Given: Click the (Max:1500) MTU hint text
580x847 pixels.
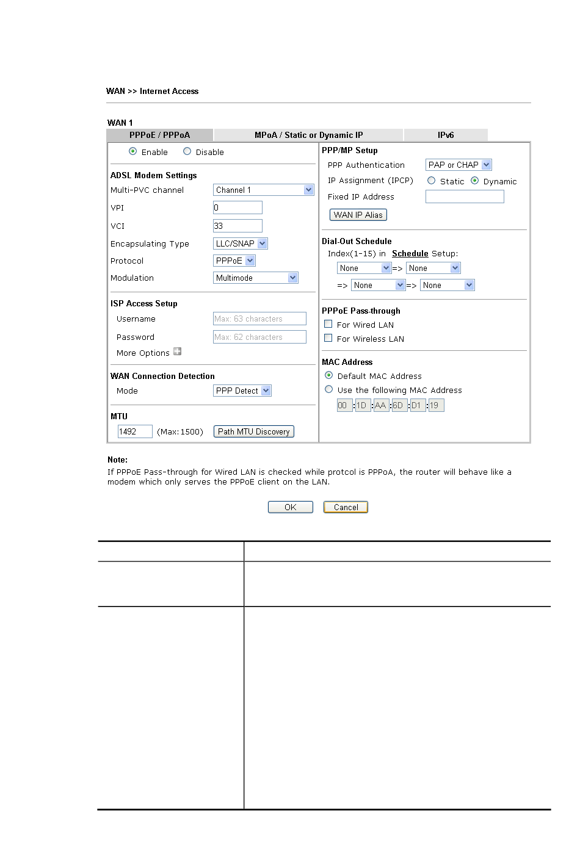Looking at the screenshot, I should coord(180,431).
